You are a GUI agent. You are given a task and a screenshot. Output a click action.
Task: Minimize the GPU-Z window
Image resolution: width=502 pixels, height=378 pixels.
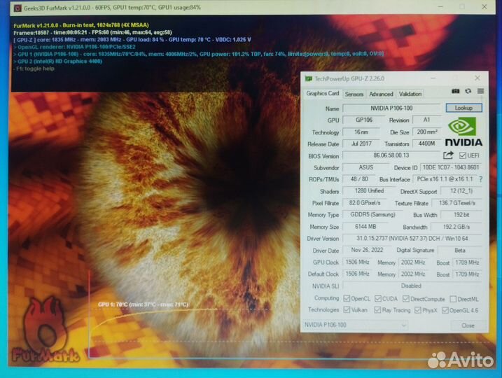pyautogui.click(x=433, y=78)
